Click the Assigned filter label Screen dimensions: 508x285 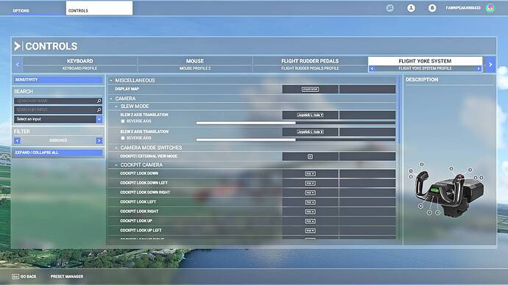pyautogui.click(x=58, y=140)
